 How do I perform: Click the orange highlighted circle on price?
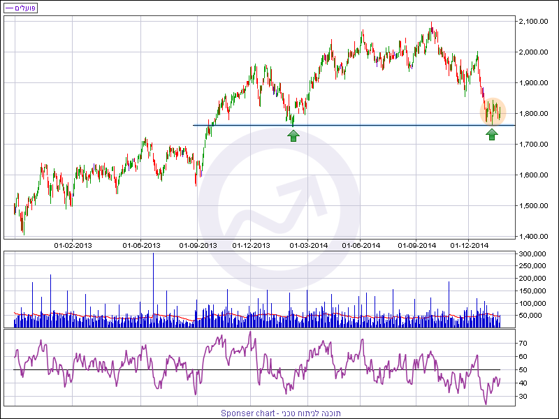pyautogui.click(x=492, y=112)
